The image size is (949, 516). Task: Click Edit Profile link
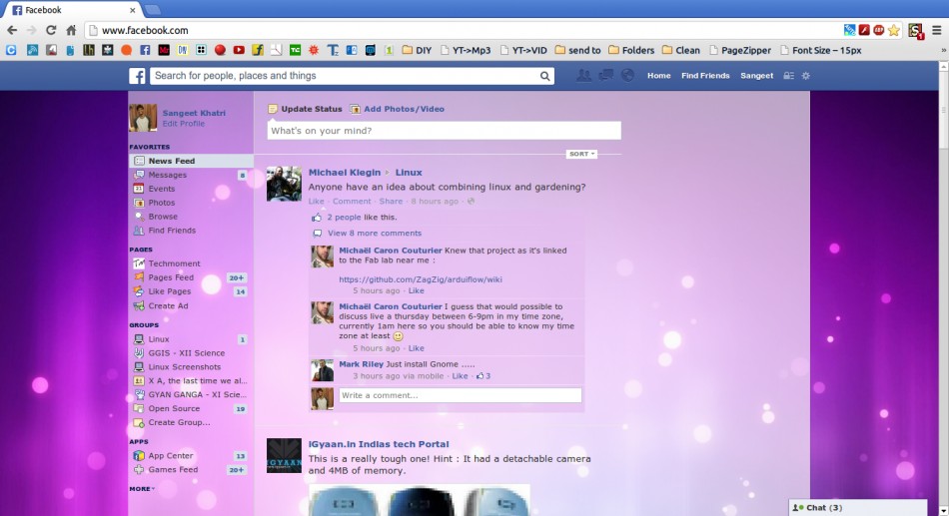click(184, 124)
